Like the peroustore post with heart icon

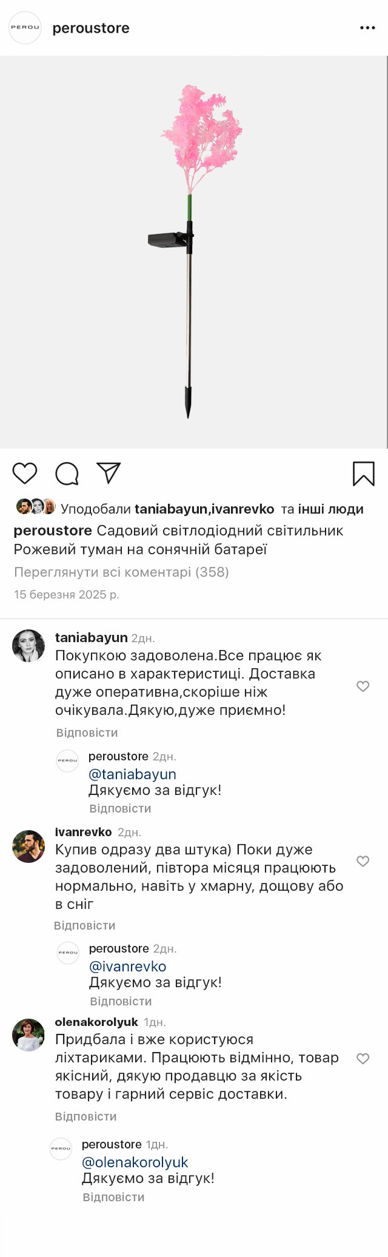[x=25, y=473]
